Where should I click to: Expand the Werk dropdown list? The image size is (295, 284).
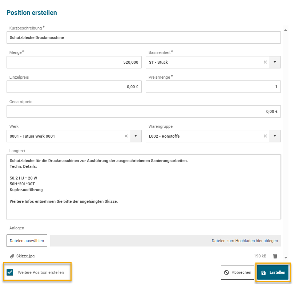[x=136, y=136]
